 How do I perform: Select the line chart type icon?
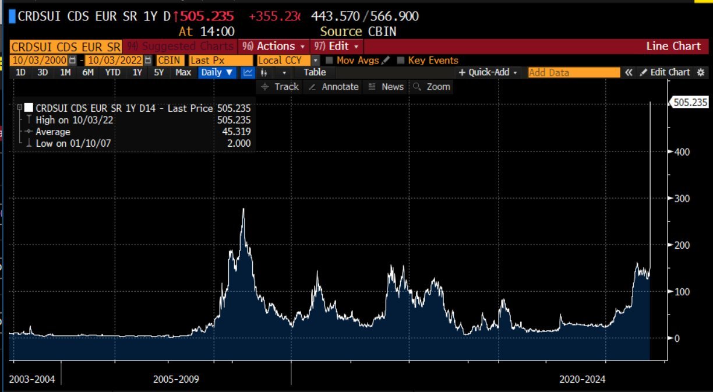(x=248, y=72)
